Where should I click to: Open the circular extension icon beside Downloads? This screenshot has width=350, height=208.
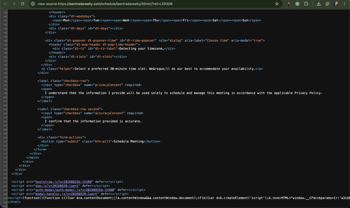327,4
